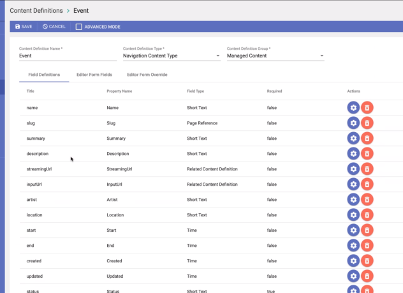Click the Time type in the start row

coord(192,230)
